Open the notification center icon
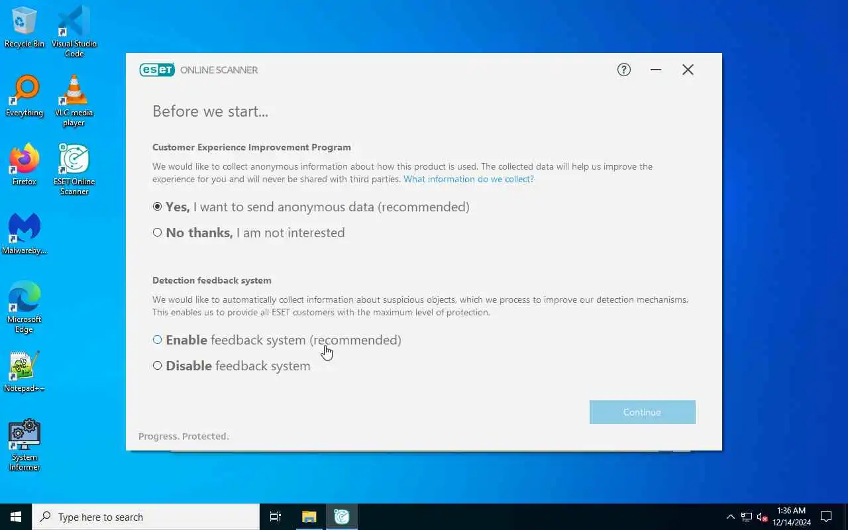This screenshot has height=530, width=848. pyautogui.click(x=826, y=517)
